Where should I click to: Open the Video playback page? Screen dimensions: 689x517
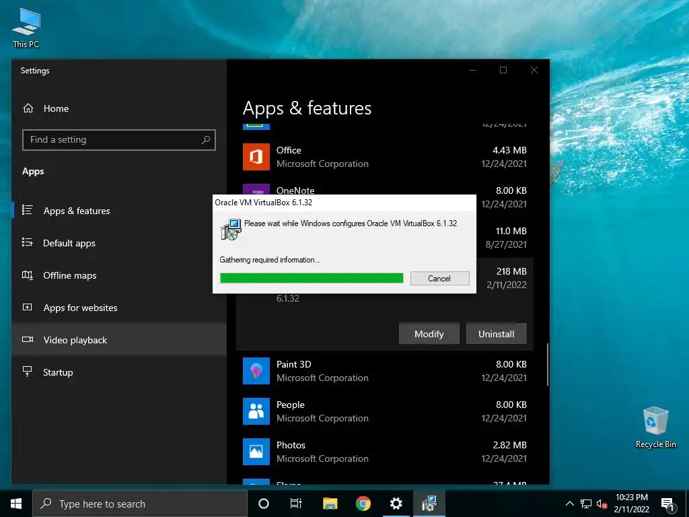pos(75,340)
